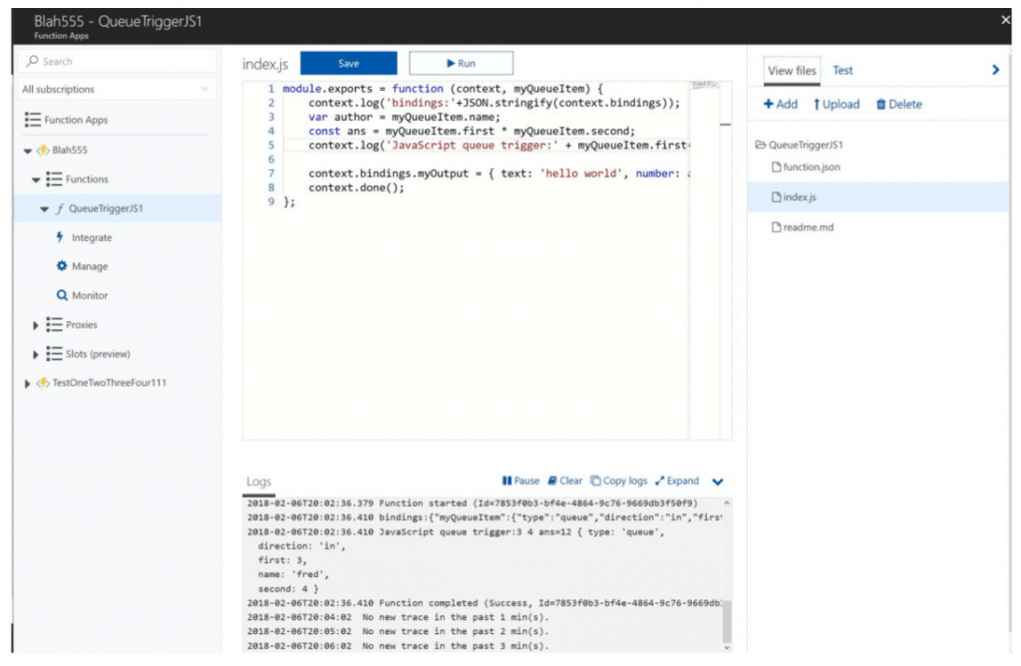
Task: Expand the Slots (preview) node
Action: (36, 354)
